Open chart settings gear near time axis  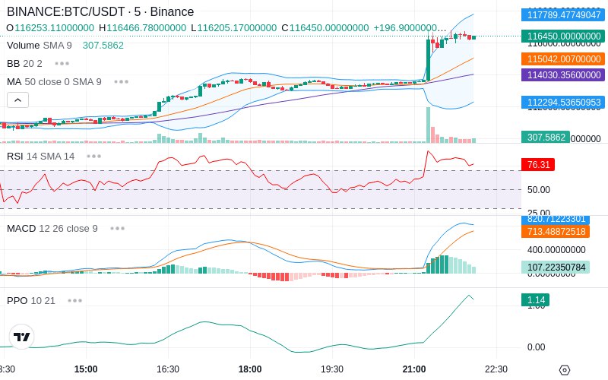pos(565,370)
